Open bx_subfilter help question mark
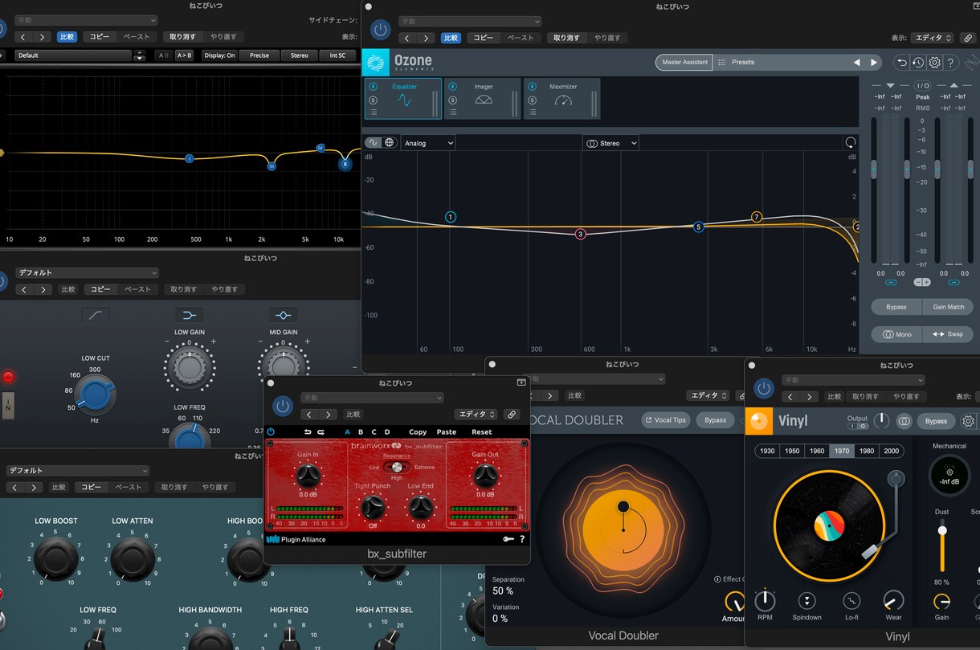This screenshot has width=980, height=650. [x=522, y=539]
